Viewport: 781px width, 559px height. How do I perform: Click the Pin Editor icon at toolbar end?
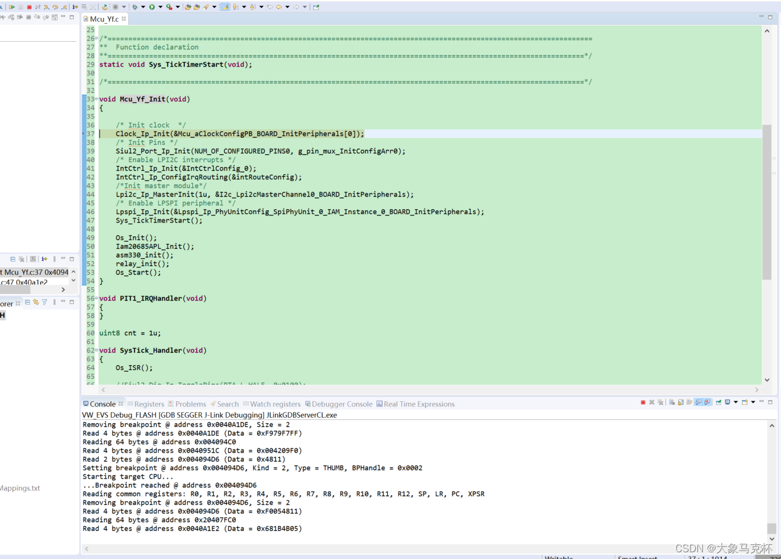point(316,7)
